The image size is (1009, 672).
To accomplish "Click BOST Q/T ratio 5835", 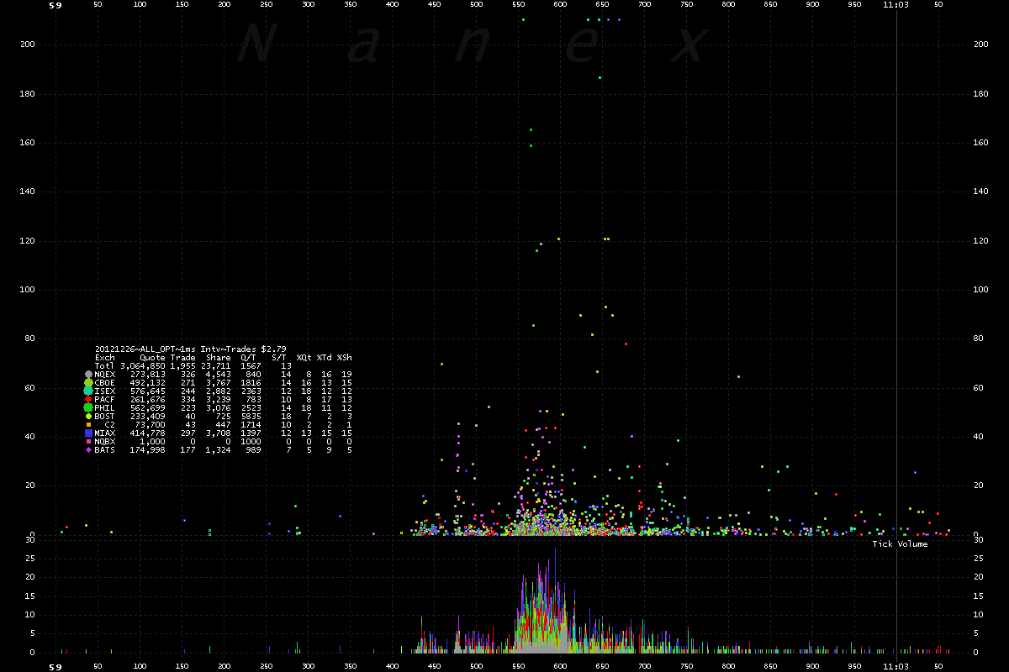I will click(251, 416).
